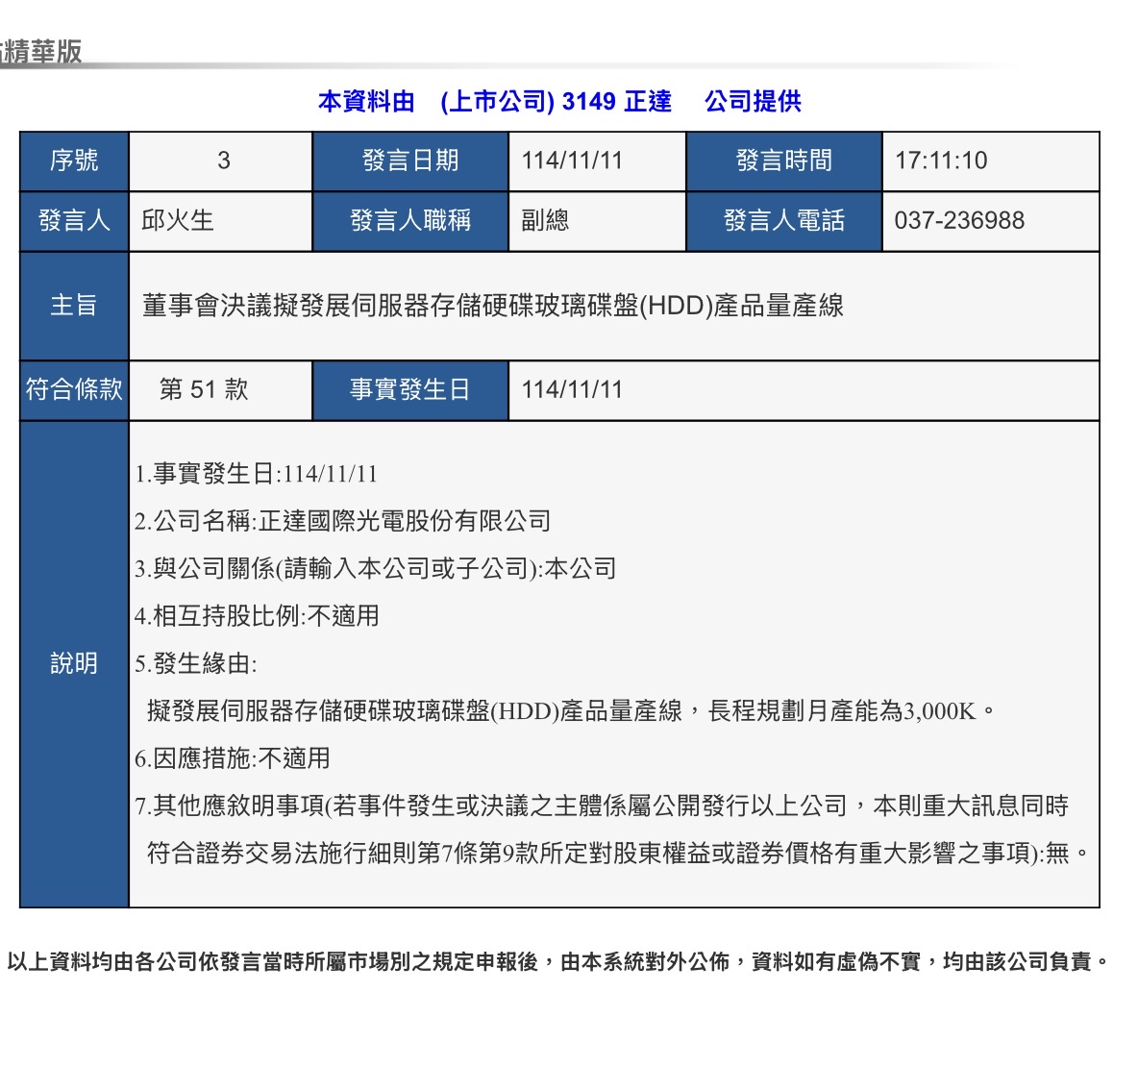The image size is (1138, 1066).
Task: Click the 發言人電話 header cell
Action: point(784,221)
